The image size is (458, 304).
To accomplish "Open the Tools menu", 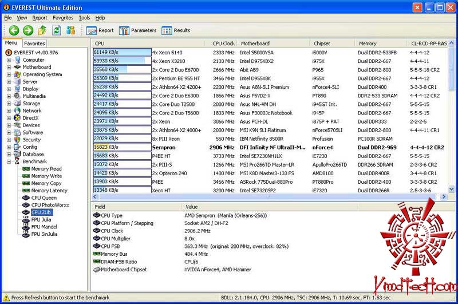I will [84, 18].
